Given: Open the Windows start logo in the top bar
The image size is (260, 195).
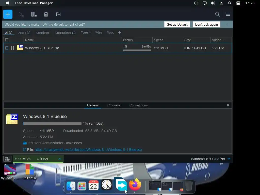Looking at the screenshot, I should (x=7, y=3).
